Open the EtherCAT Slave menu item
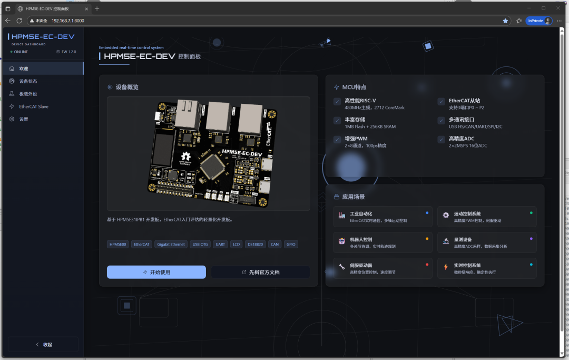Screen dimensions: 569x360 click(x=34, y=106)
